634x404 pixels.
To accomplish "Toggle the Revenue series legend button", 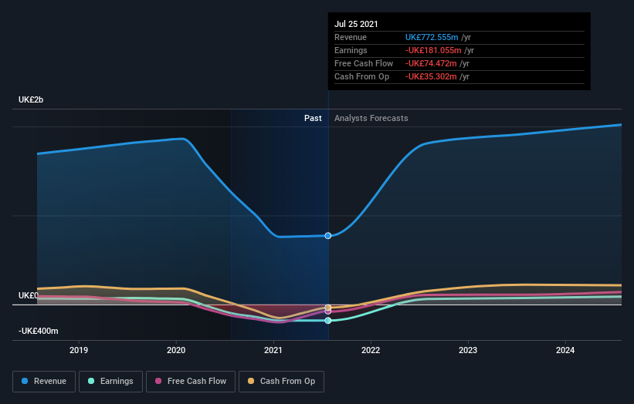I will tap(44, 382).
